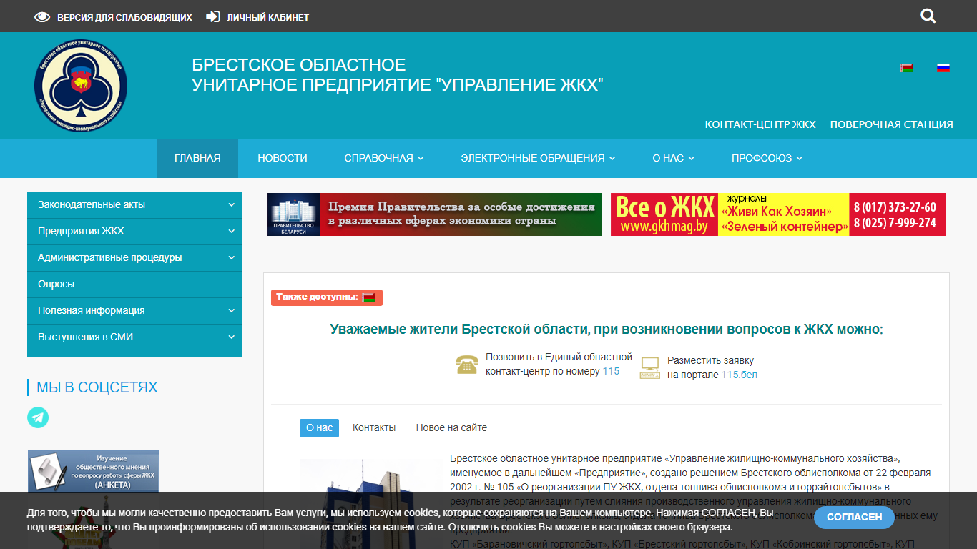Expand Административные процедуры sidebar chevron
The width and height of the screenshot is (977, 549).
[232, 257]
